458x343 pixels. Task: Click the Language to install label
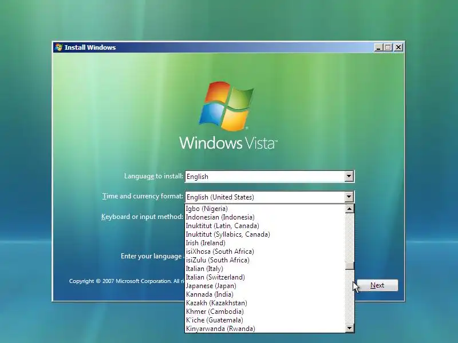[x=153, y=176]
